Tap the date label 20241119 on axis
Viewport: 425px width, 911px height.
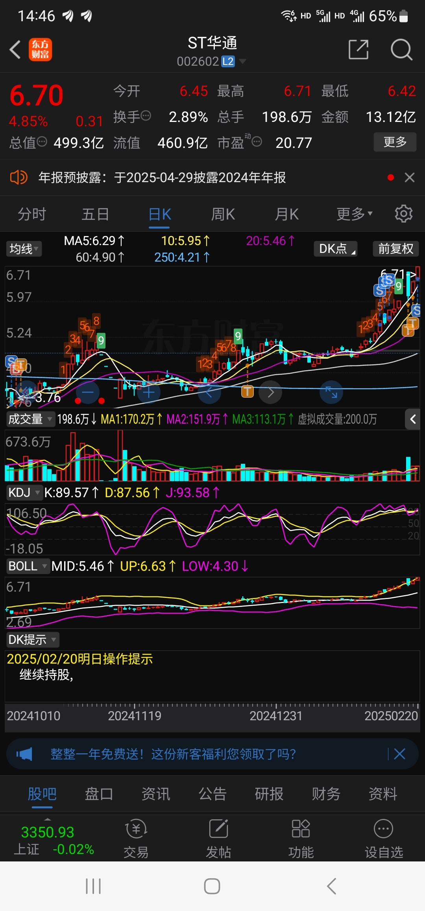tap(135, 716)
